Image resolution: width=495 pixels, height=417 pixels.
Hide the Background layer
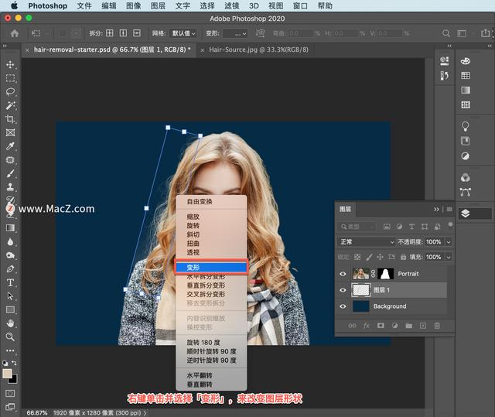point(344,306)
